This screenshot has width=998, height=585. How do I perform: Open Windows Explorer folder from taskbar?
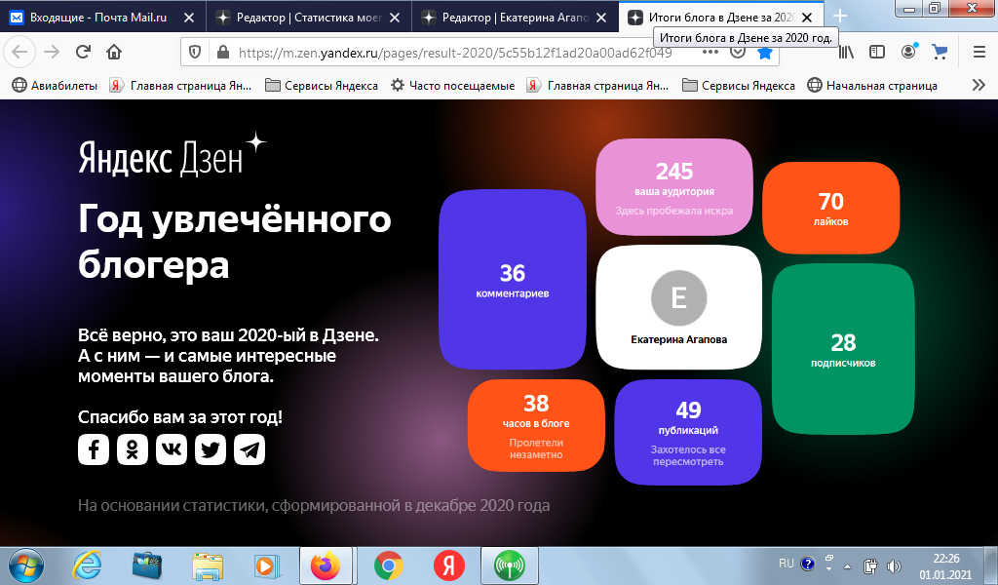click(x=208, y=565)
